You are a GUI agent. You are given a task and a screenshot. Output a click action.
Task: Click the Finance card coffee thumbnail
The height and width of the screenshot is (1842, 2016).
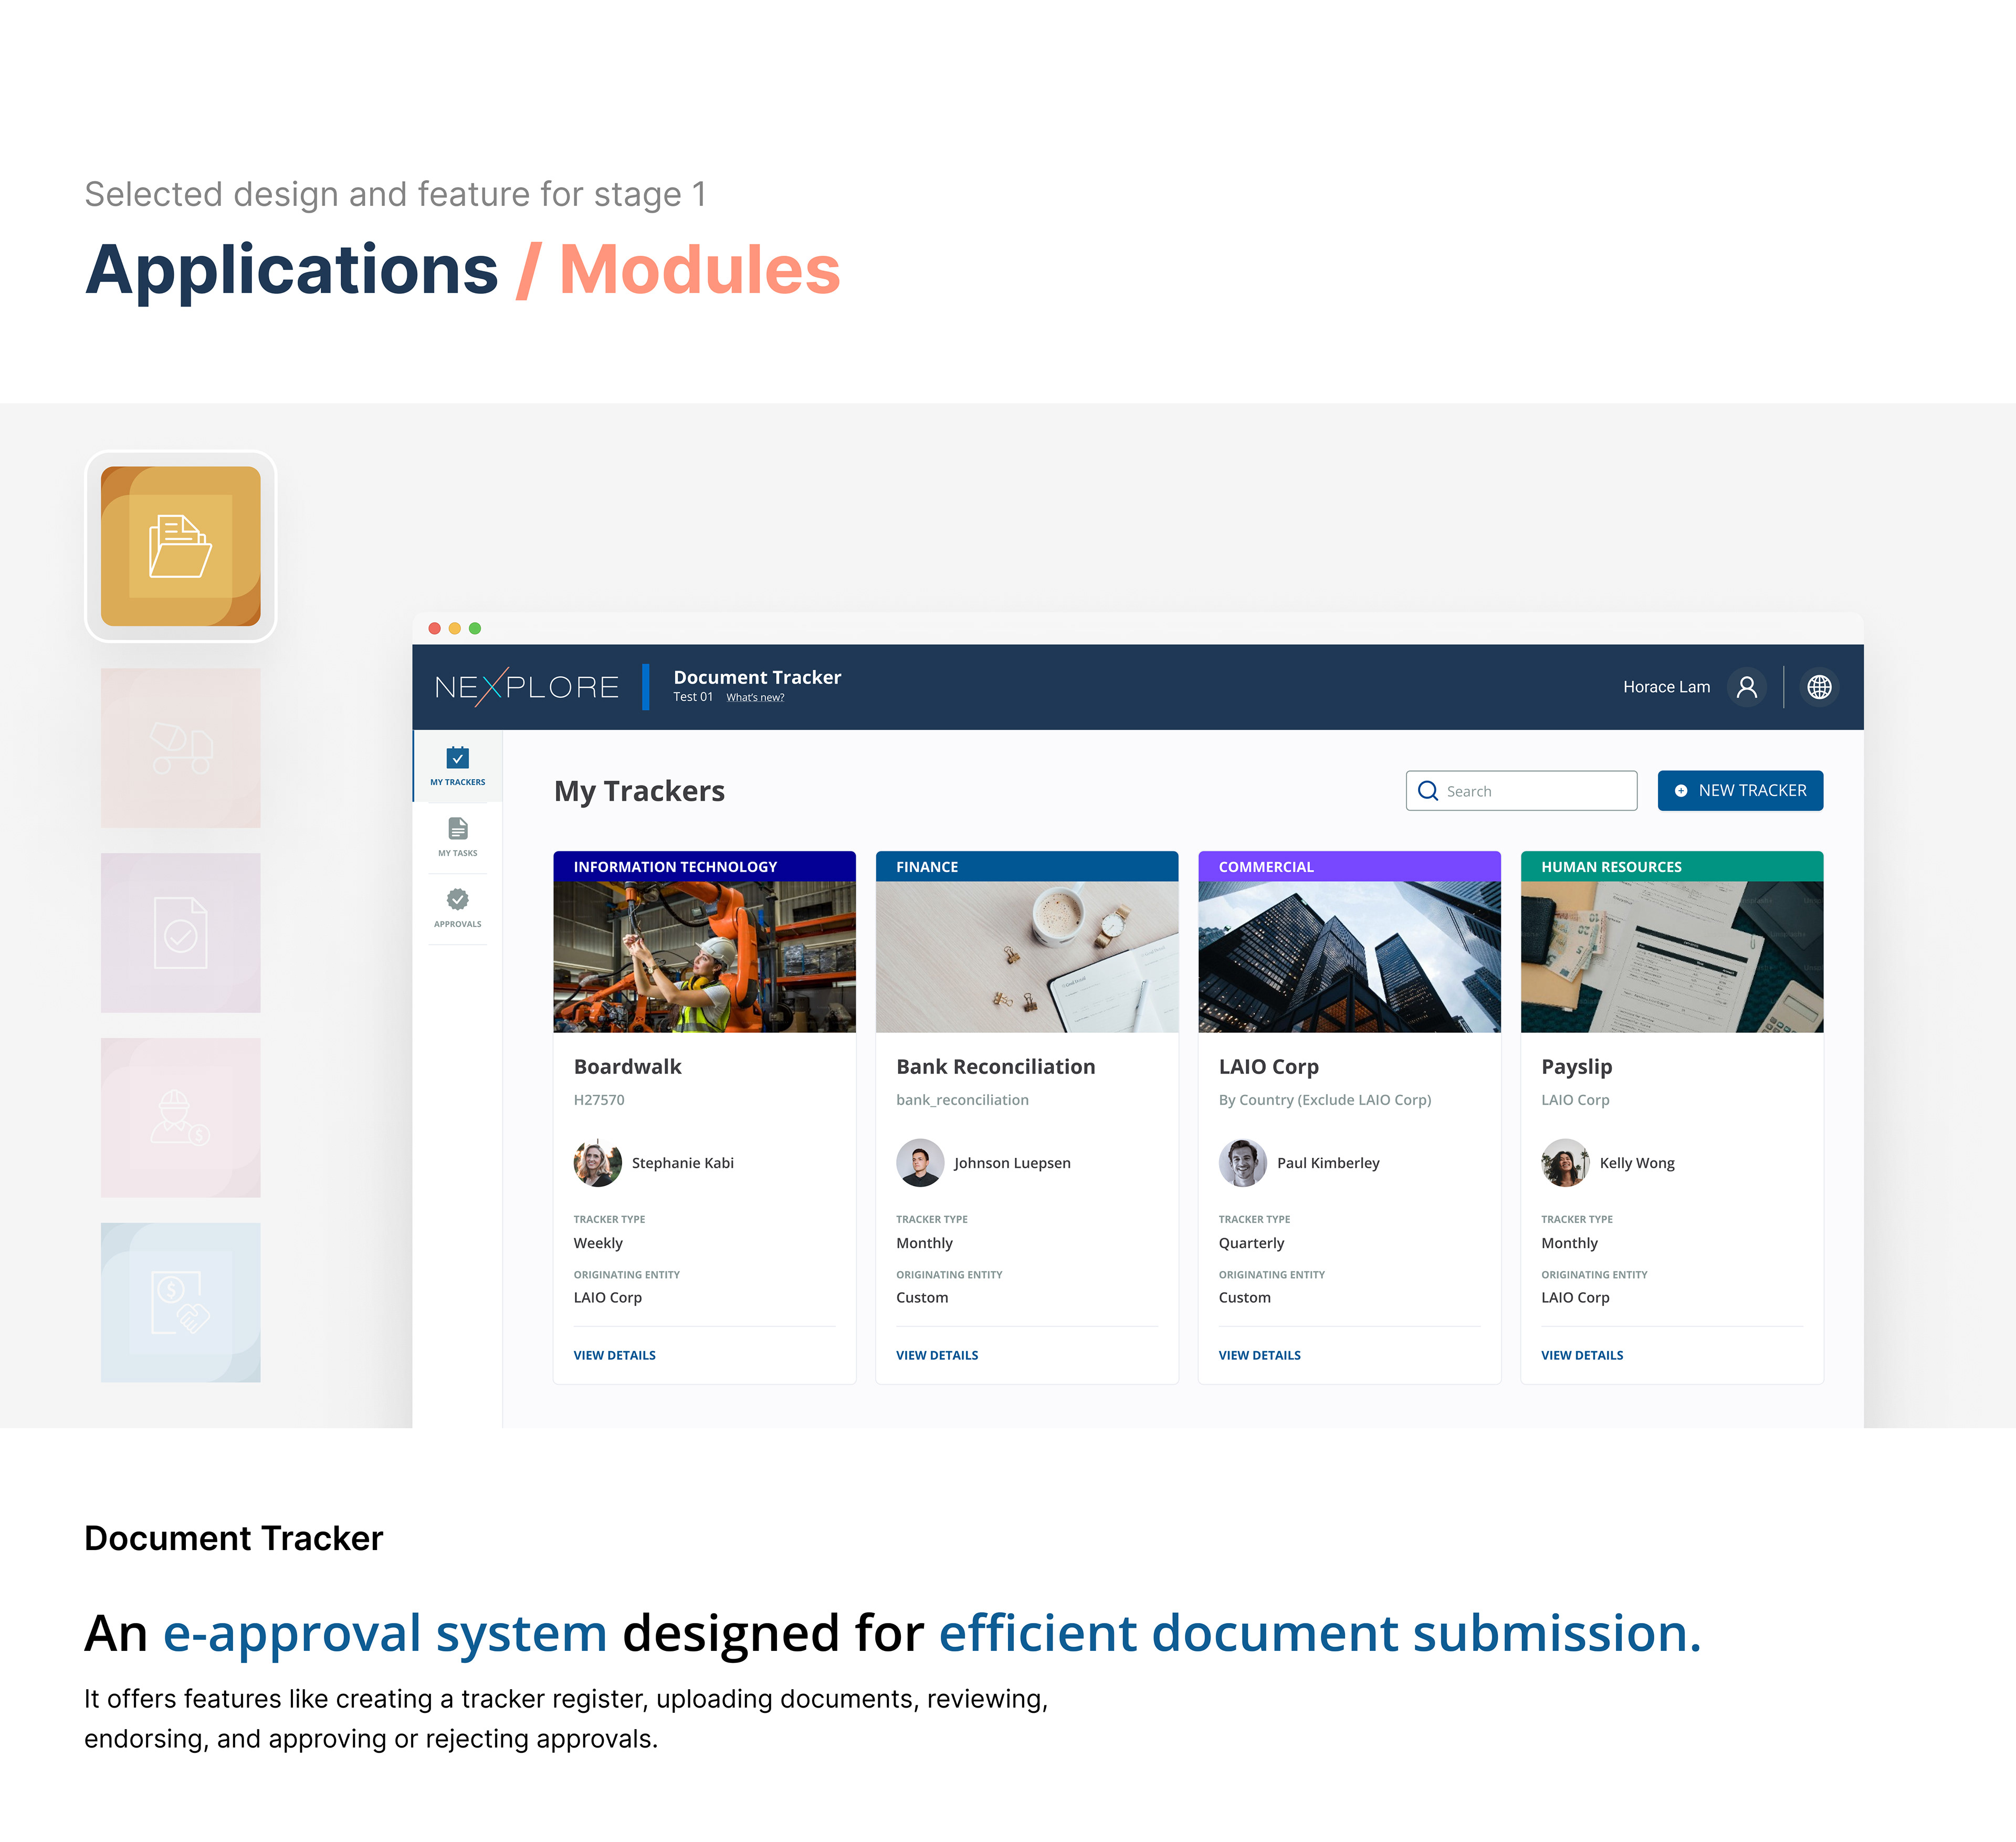1026,956
